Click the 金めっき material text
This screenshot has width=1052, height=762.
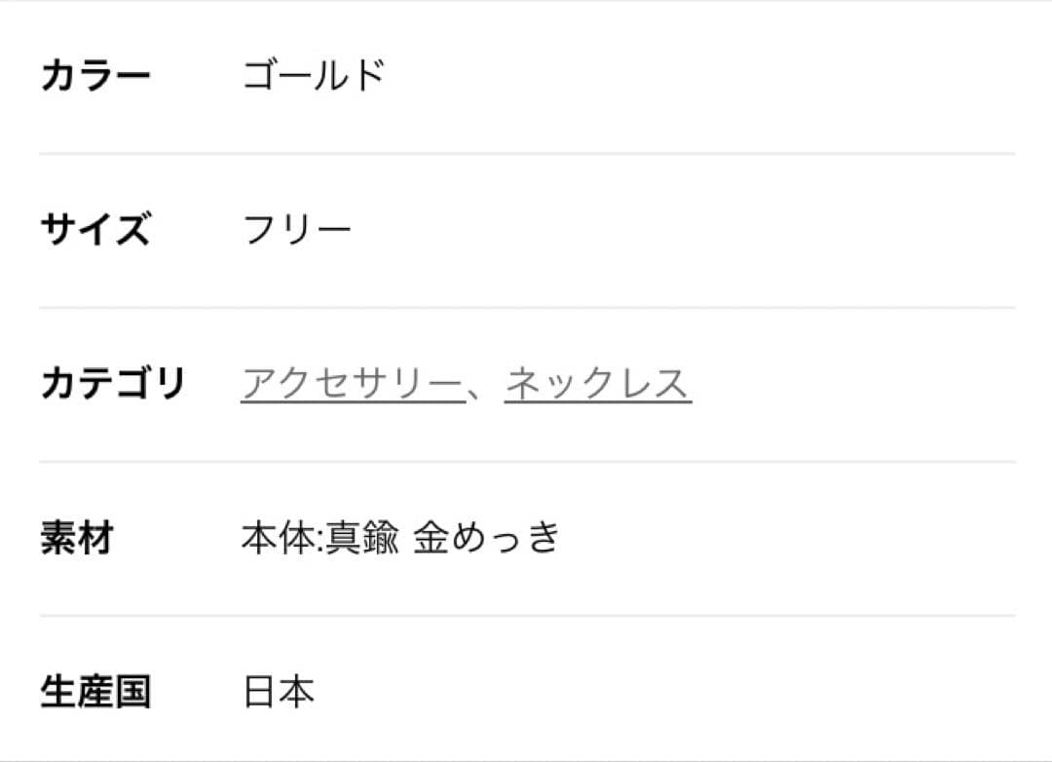[486, 538]
